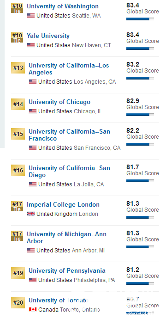
Task: Click the #16 rank badge
Action: [18, 170]
